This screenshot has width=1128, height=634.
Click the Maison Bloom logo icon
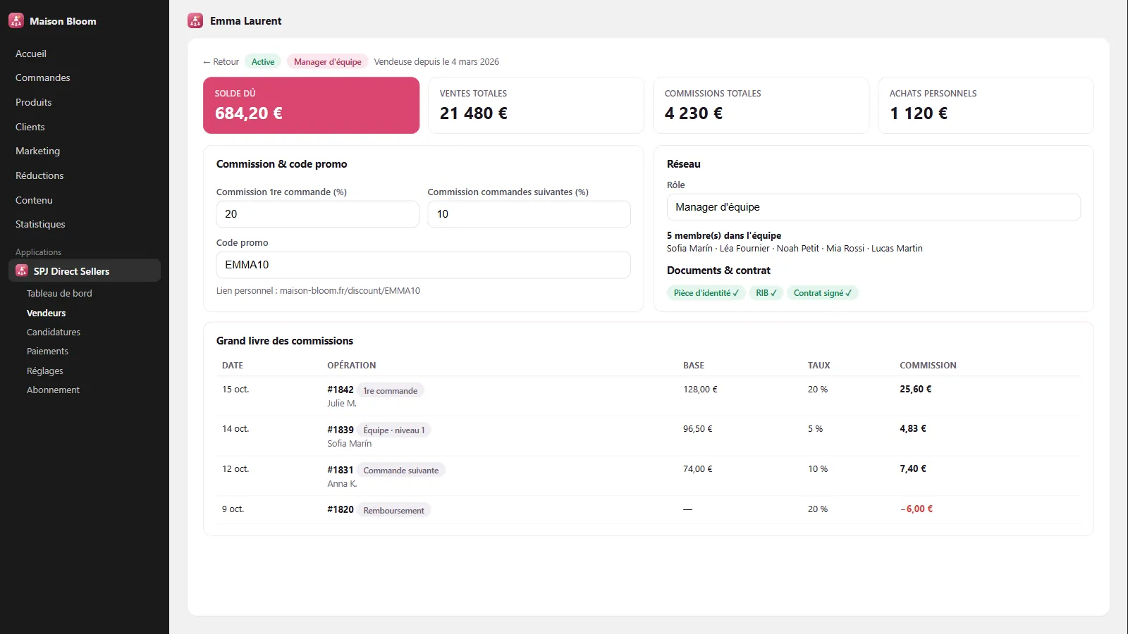pyautogui.click(x=16, y=21)
